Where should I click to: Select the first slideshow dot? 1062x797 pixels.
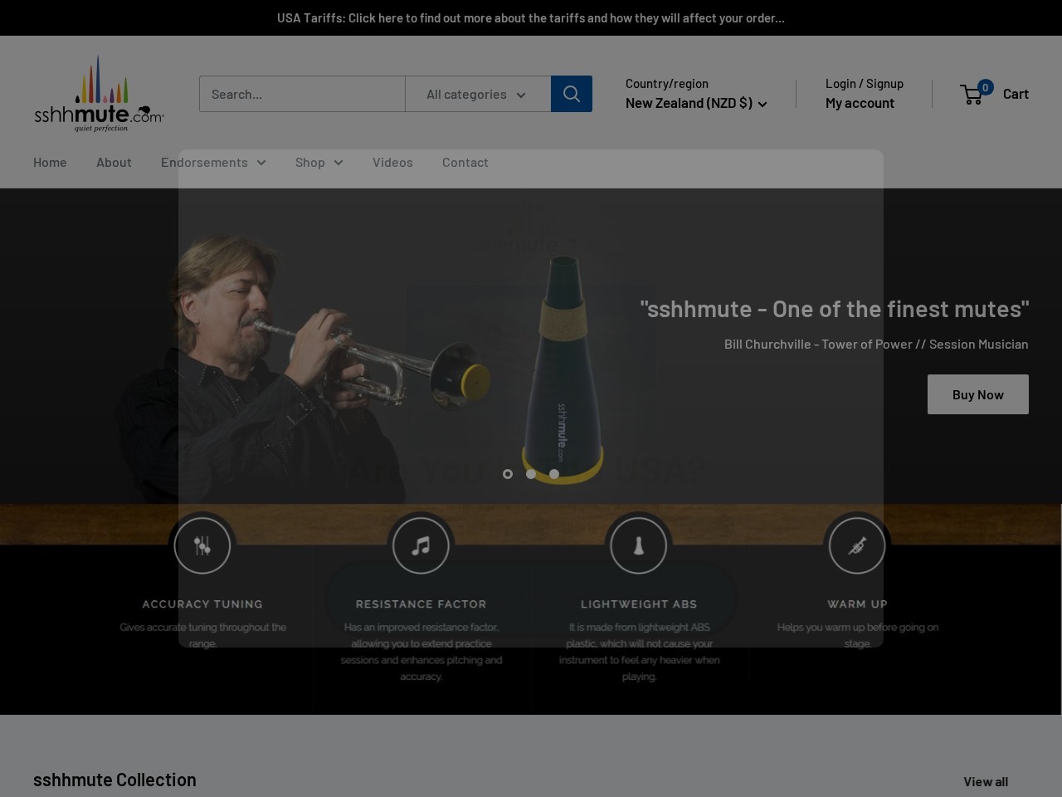(508, 474)
